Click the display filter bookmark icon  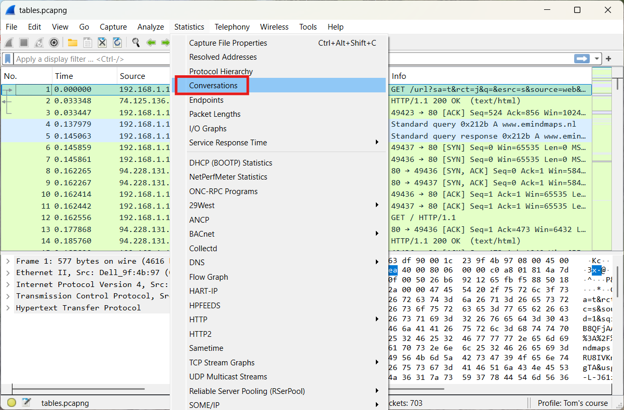tap(8, 59)
